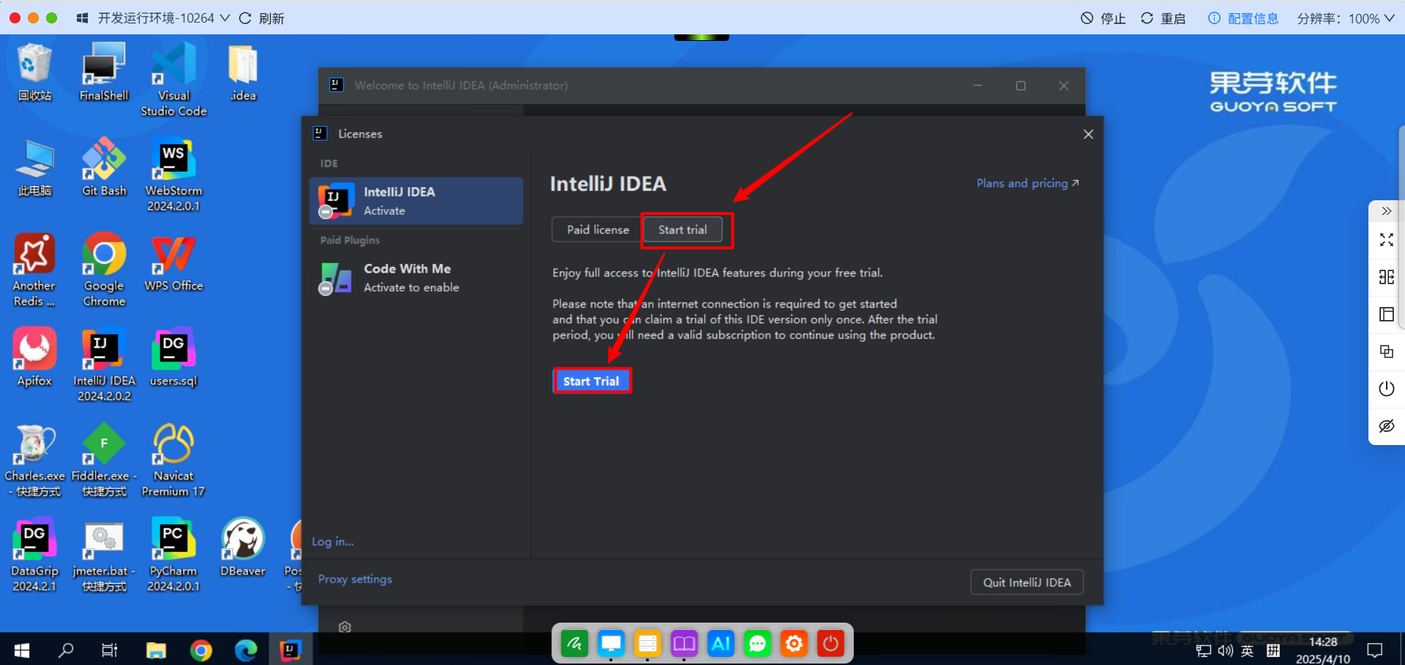The image size is (1405, 665).
Task: Launch Charles.exe shortcut on desktop
Action: (x=34, y=460)
